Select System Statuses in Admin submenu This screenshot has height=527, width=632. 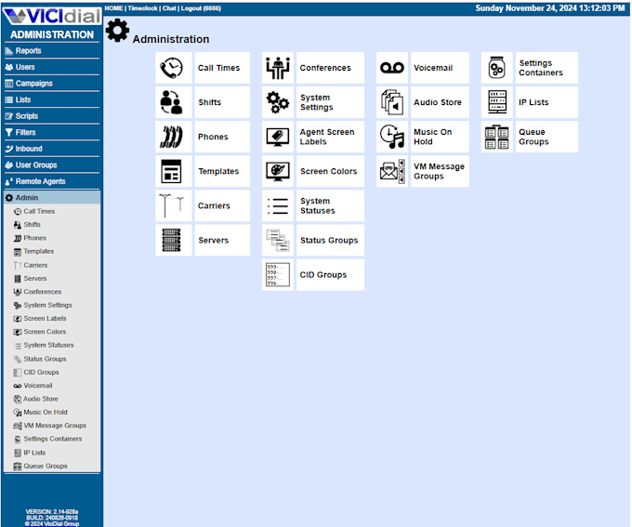tap(48, 345)
